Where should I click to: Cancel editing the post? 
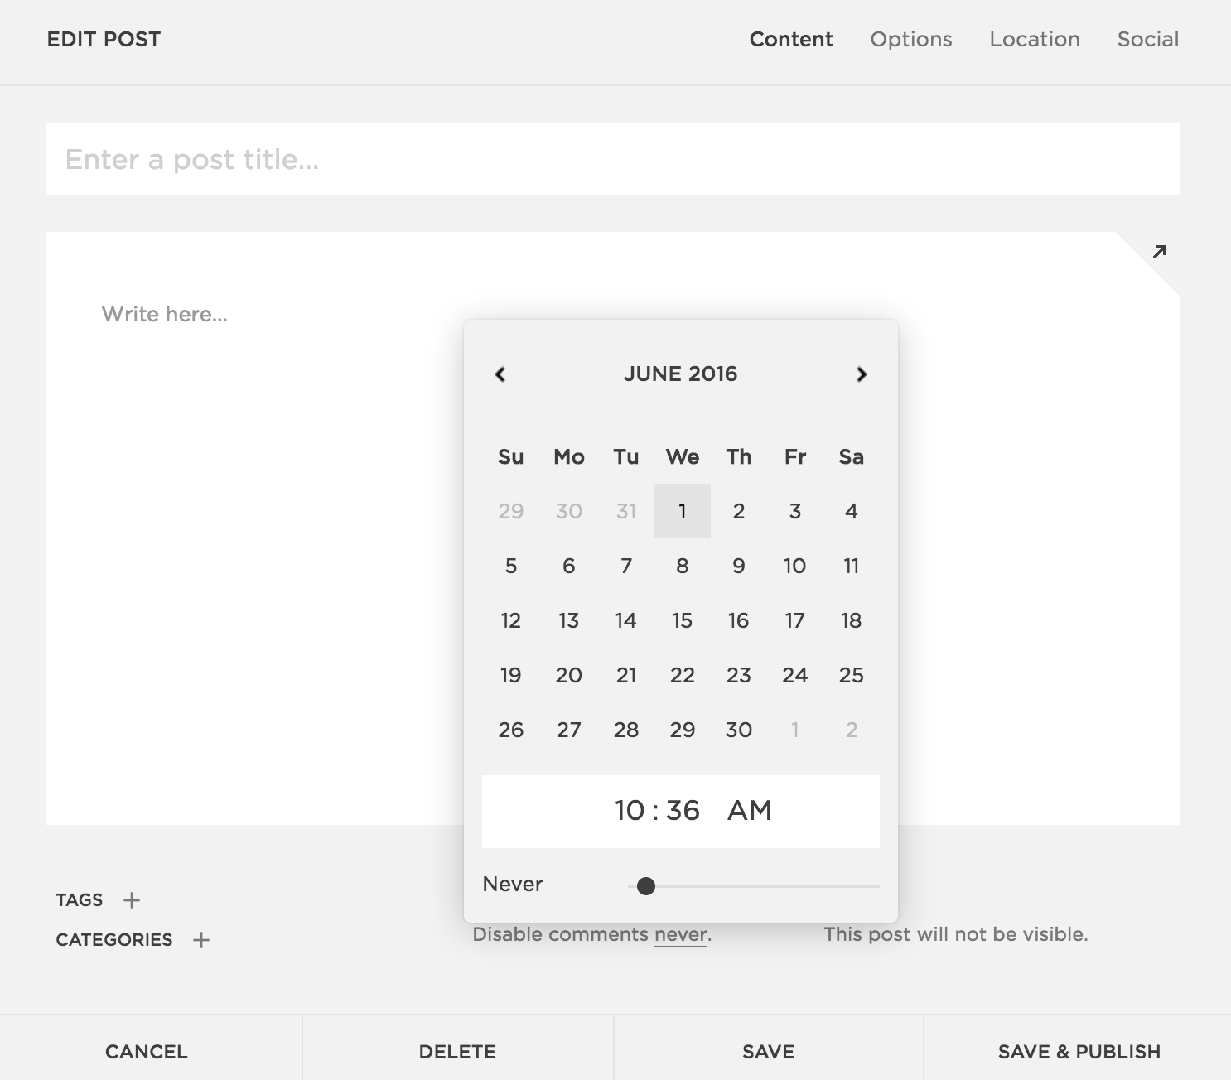point(147,1052)
